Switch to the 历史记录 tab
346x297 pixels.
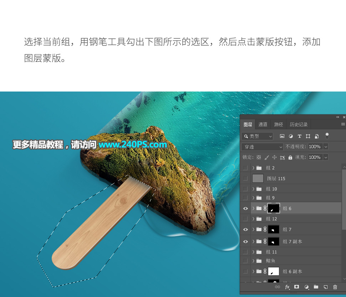[x=299, y=124]
